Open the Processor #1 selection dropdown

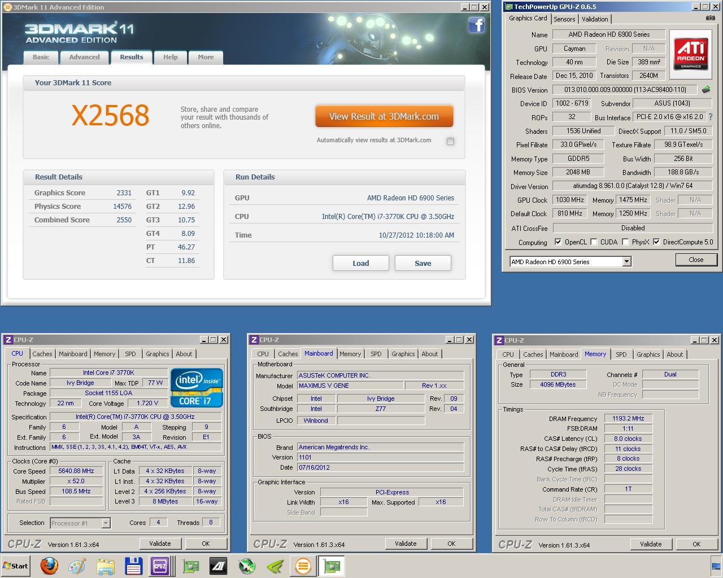click(x=106, y=523)
